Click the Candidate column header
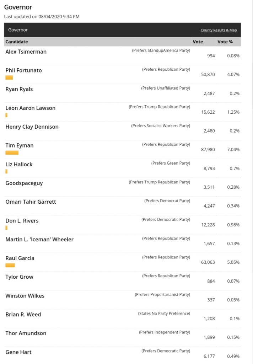The image size is (253, 364). [17, 42]
